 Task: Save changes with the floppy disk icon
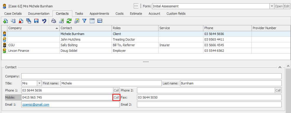[36, 21]
